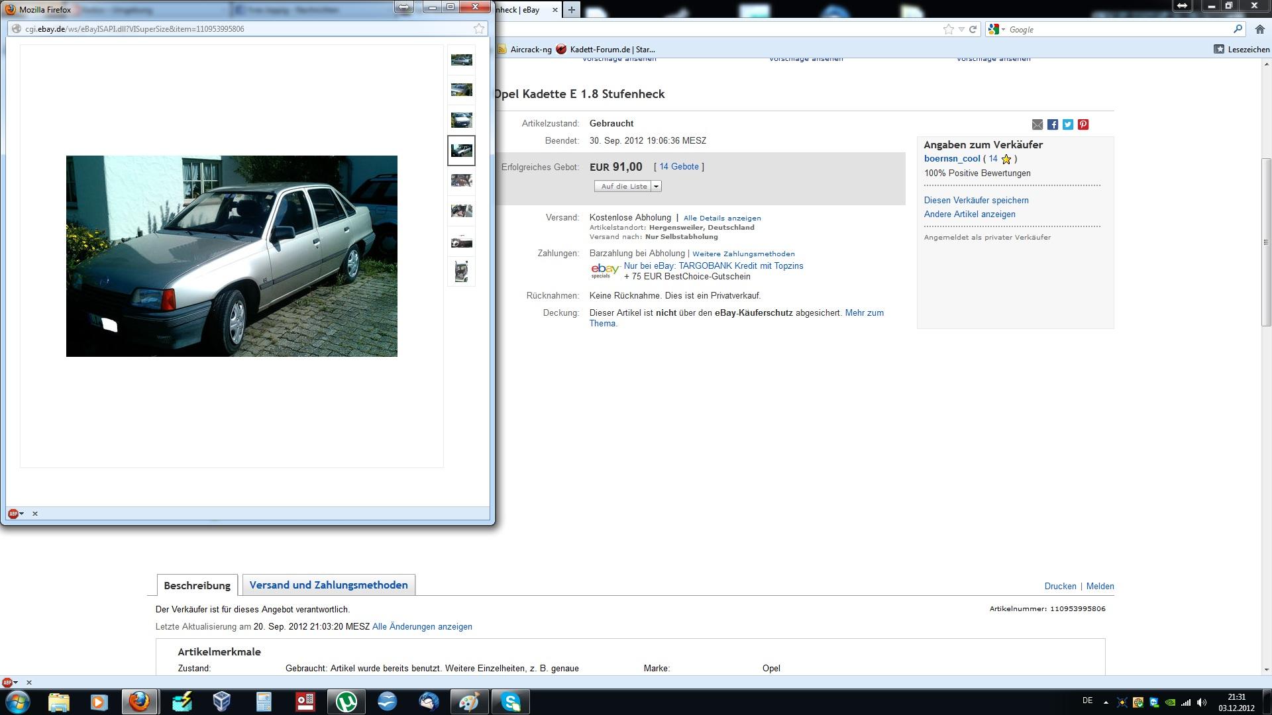Click 'Auf die Liste' button
Viewport: 1272px width, 715px height.
[x=623, y=187]
